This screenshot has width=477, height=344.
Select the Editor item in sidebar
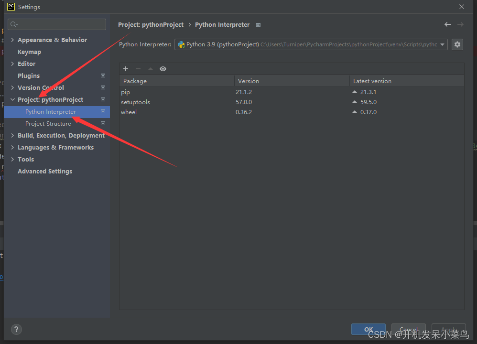[26, 64]
